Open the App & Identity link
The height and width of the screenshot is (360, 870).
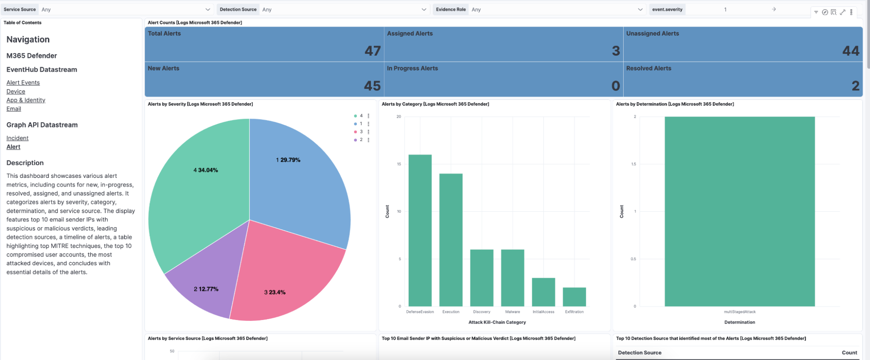pyautogui.click(x=26, y=100)
